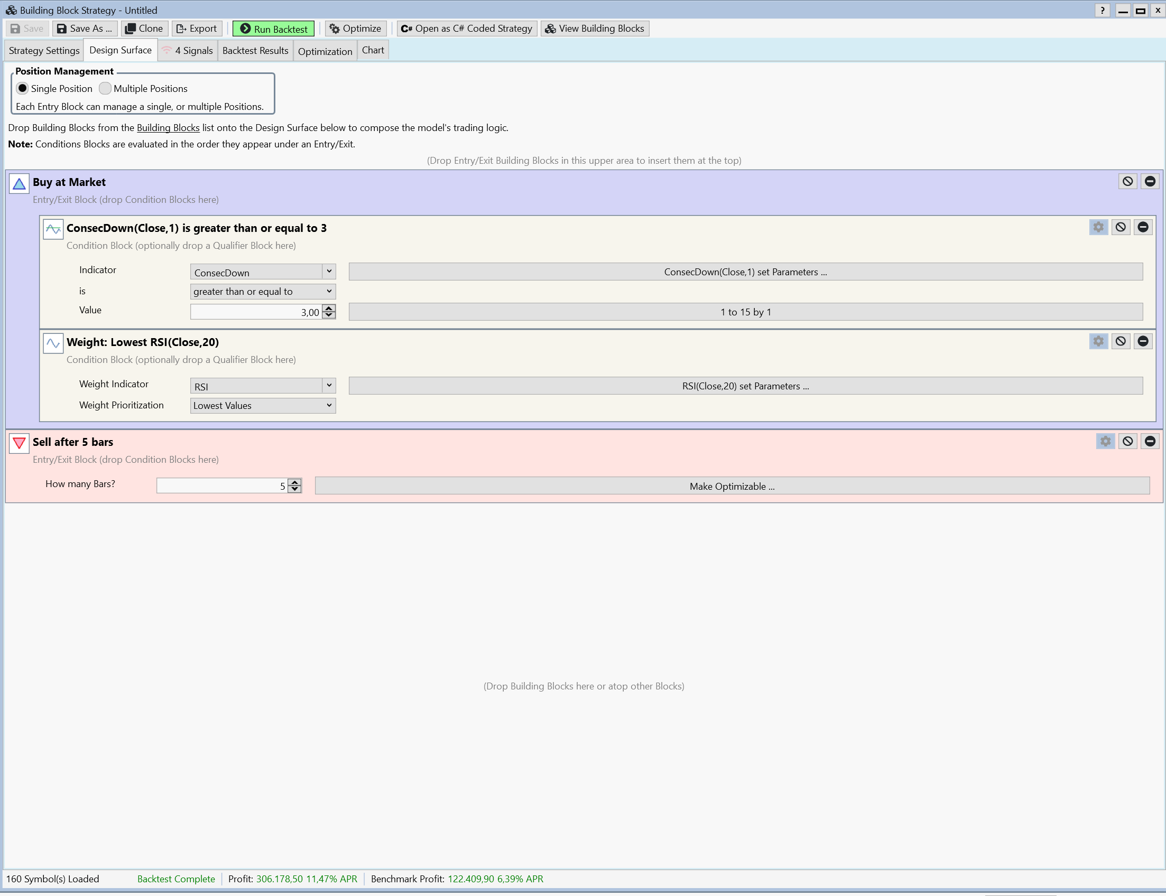Switch to the Backtest Results tab
This screenshot has height=896, width=1166.
click(255, 51)
